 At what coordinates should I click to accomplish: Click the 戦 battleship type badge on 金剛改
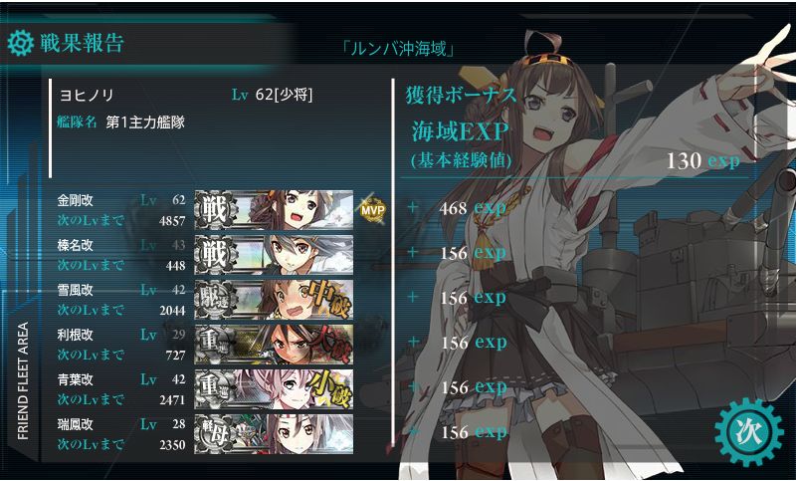pos(216,211)
